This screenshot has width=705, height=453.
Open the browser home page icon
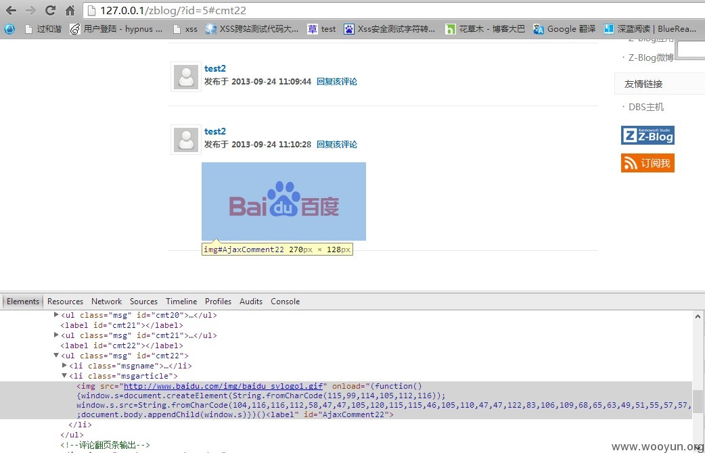(x=70, y=10)
